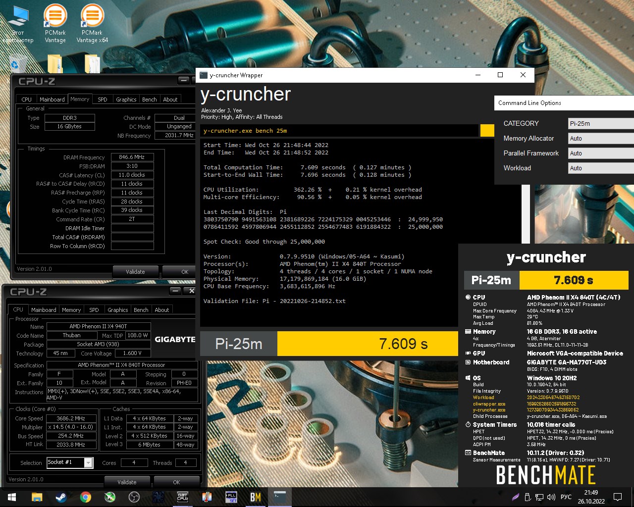Minimize the upper CPU-Z Memory window
Viewport: 634px width, 507px height.
(x=184, y=80)
